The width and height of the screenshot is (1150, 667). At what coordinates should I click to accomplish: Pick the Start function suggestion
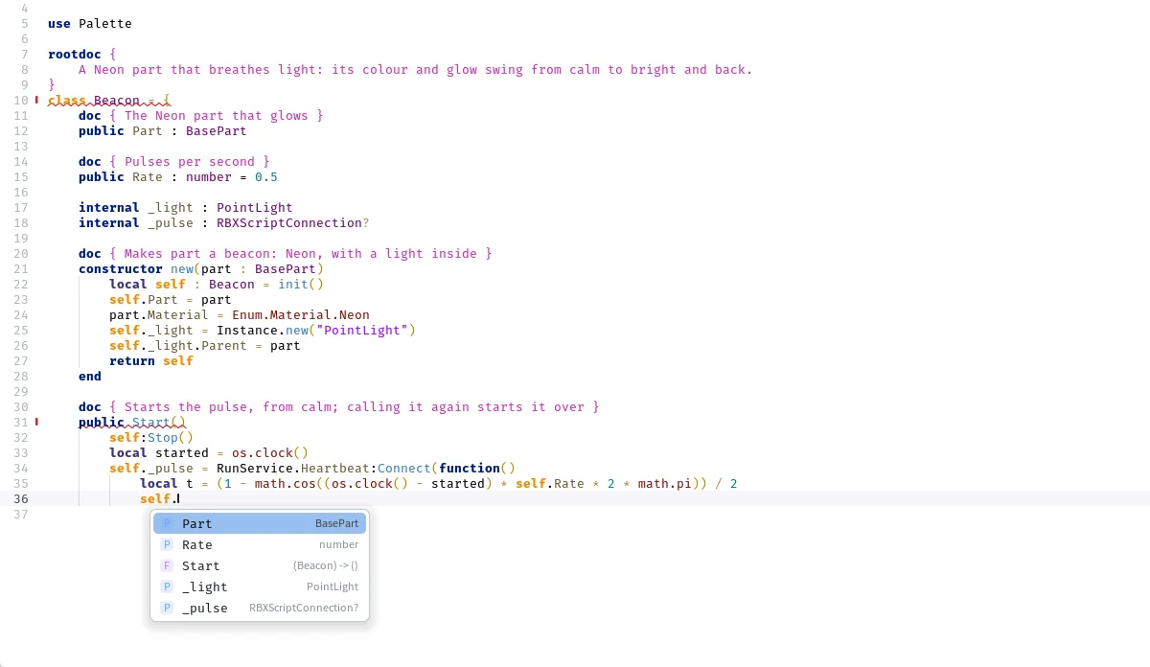(x=260, y=565)
